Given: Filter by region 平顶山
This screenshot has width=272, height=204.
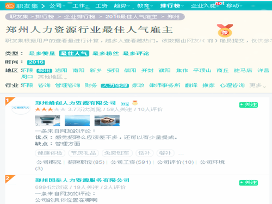Looking at the screenshot, I should click(x=202, y=70).
